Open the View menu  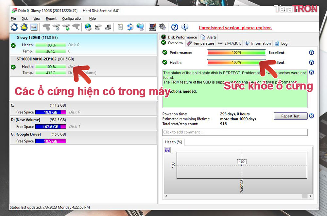tap(37, 19)
